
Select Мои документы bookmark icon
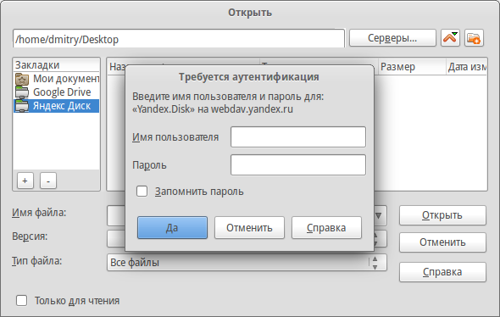click(22, 79)
